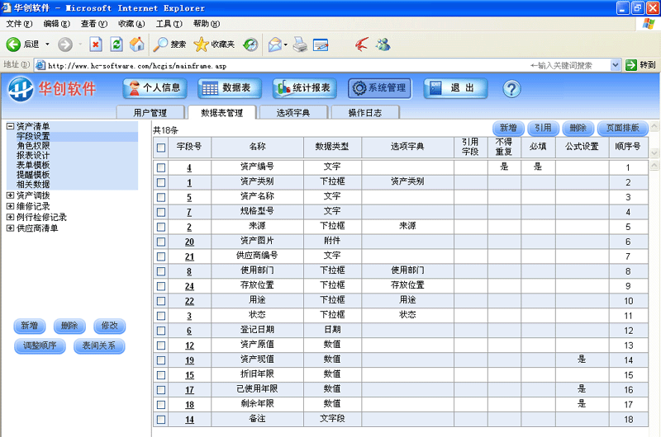
Task: Collapse the 资产清单 tree node
Action: (10, 127)
